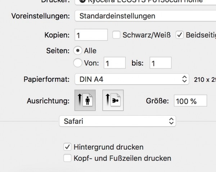Image resolution: width=216 pixels, height=172 pixels.
Task: Select the Von page range radio button
Action: [78, 63]
